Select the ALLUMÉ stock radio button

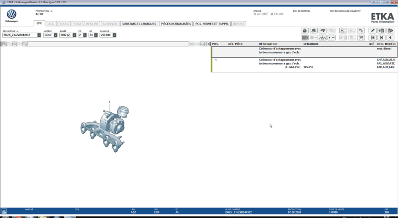pyautogui.click(x=255, y=14)
